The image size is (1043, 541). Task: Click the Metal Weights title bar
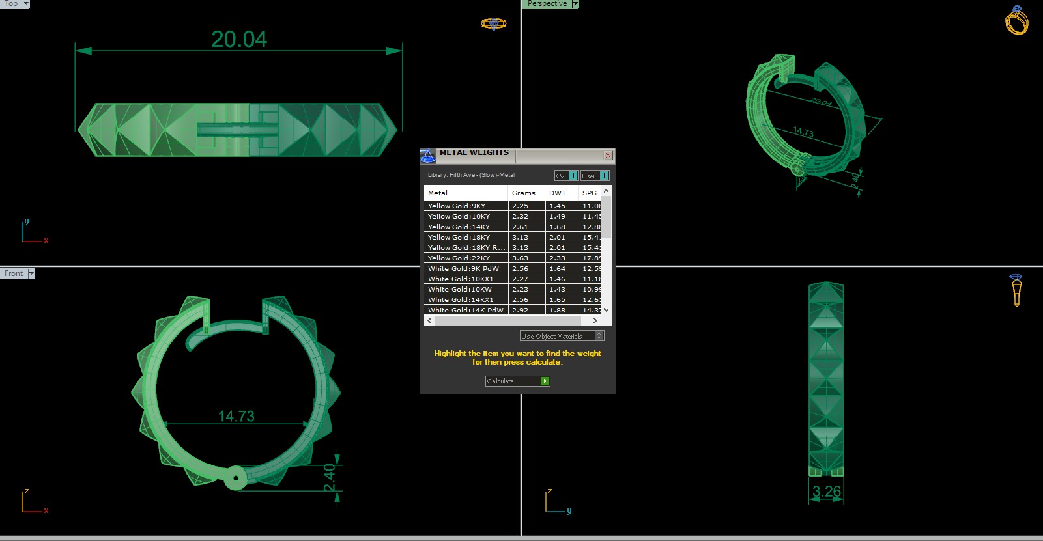(x=518, y=156)
